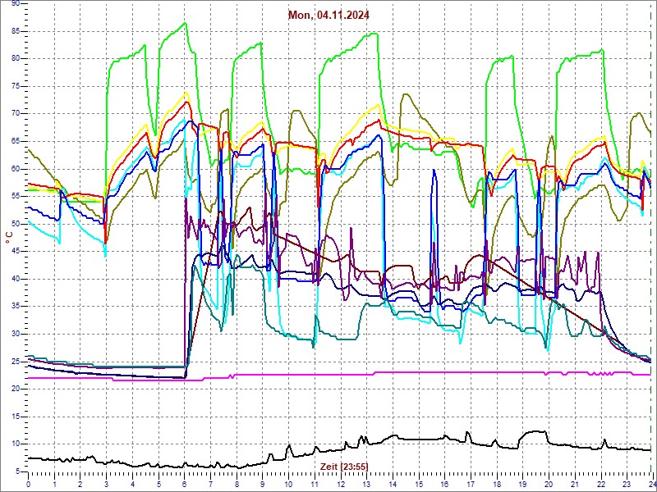Click the 55 value on temperature axis
Image resolution: width=657 pixels, height=492 pixels.
15,196
